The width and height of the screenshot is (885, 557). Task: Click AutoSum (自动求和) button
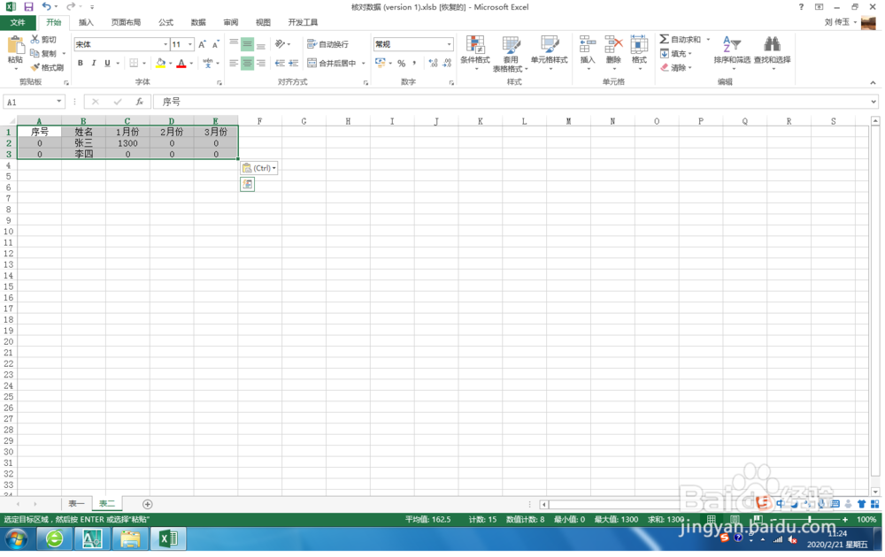pos(680,39)
